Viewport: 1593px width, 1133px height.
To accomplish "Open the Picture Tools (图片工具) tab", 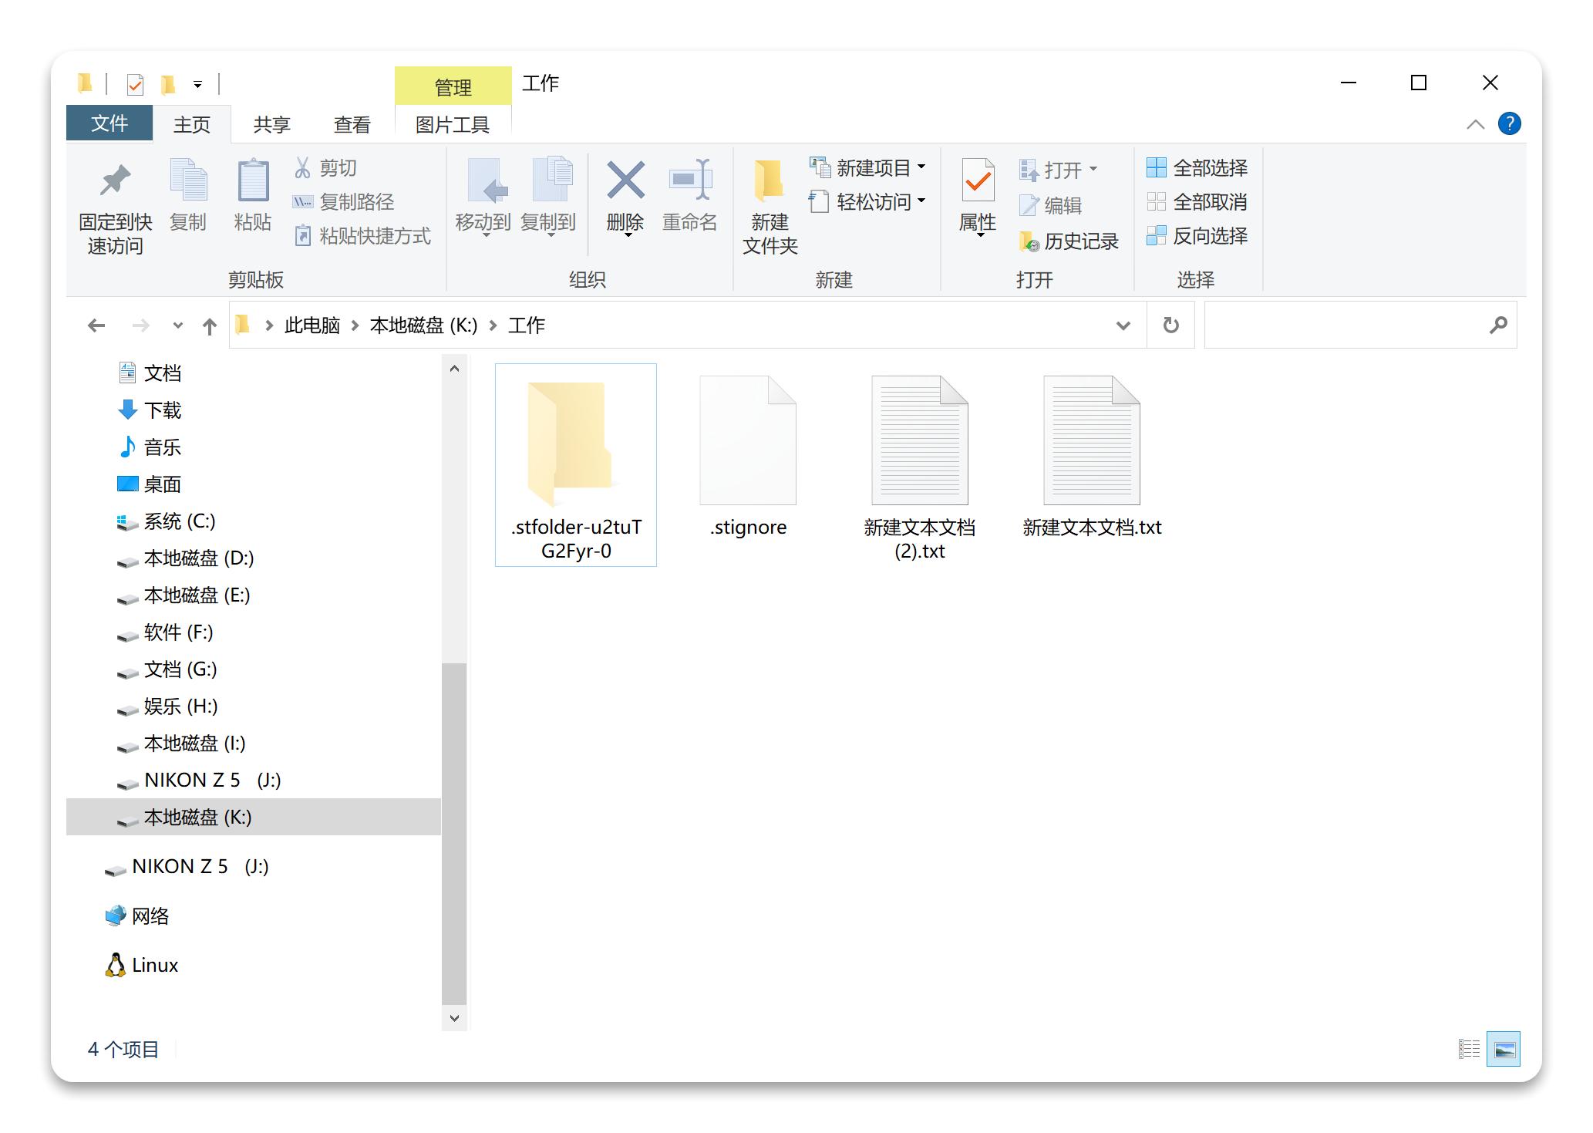I will coord(453,124).
